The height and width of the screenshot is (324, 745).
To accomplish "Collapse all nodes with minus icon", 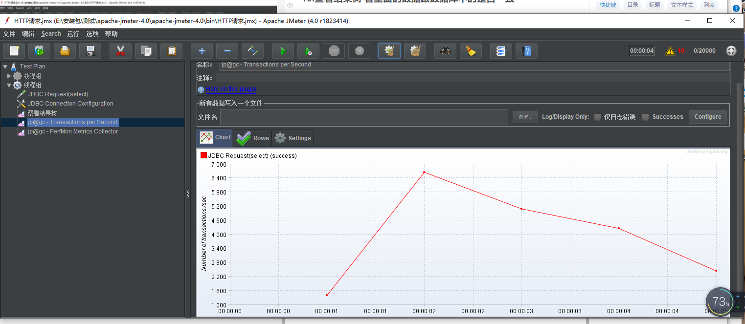I will point(227,51).
